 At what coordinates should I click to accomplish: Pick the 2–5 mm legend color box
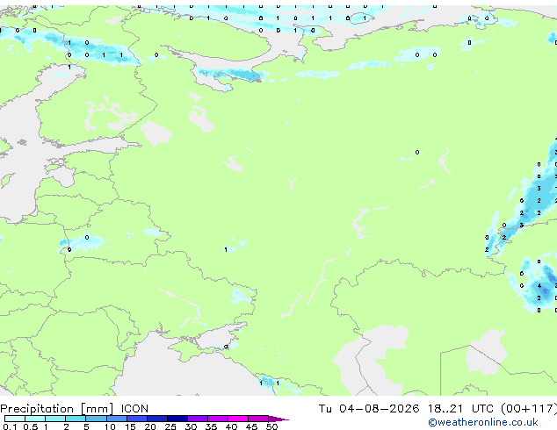pos(76,419)
